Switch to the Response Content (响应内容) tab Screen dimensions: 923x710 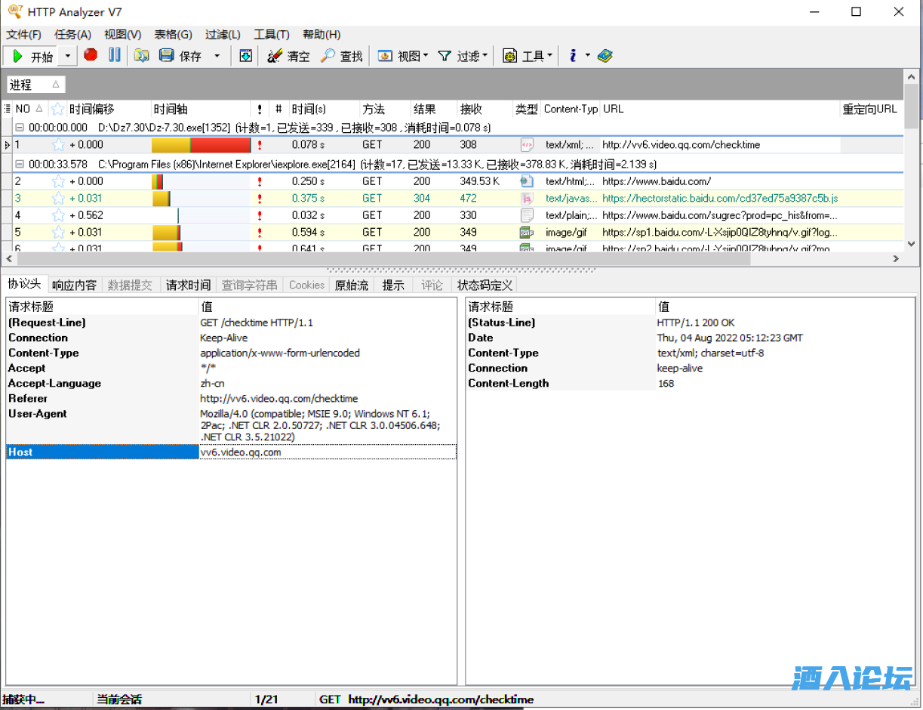coord(74,285)
